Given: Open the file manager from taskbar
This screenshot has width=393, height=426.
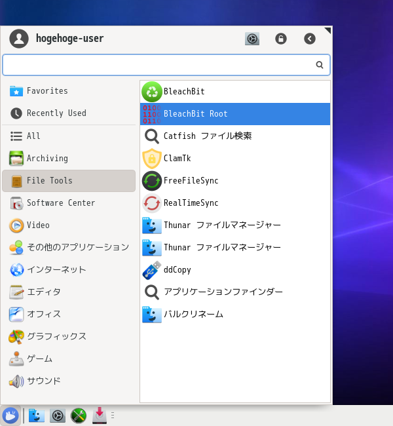Looking at the screenshot, I should tap(37, 416).
